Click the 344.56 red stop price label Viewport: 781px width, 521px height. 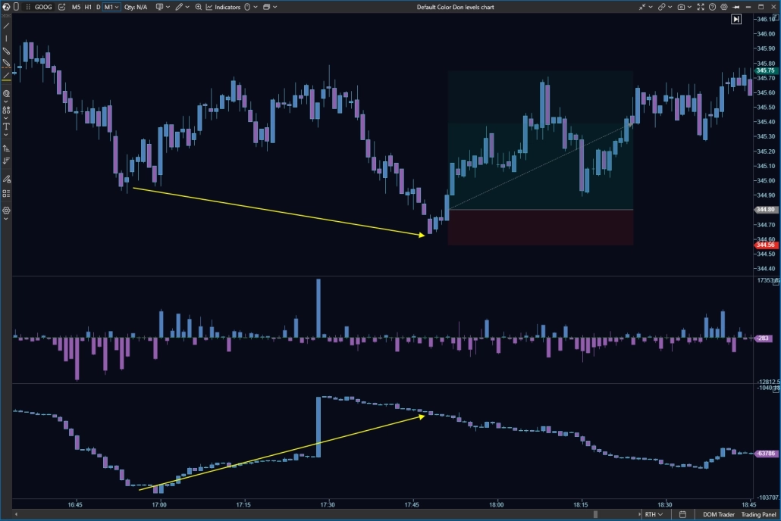(765, 245)
